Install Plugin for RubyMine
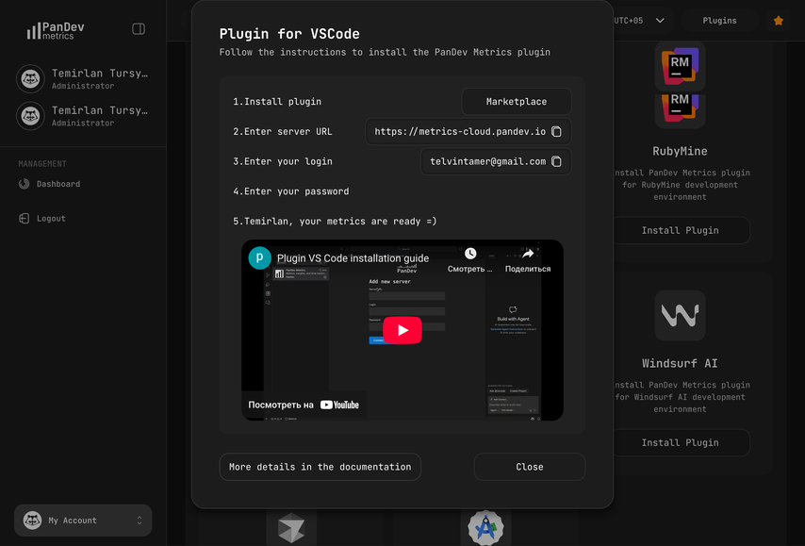 [x=680, y=230]
